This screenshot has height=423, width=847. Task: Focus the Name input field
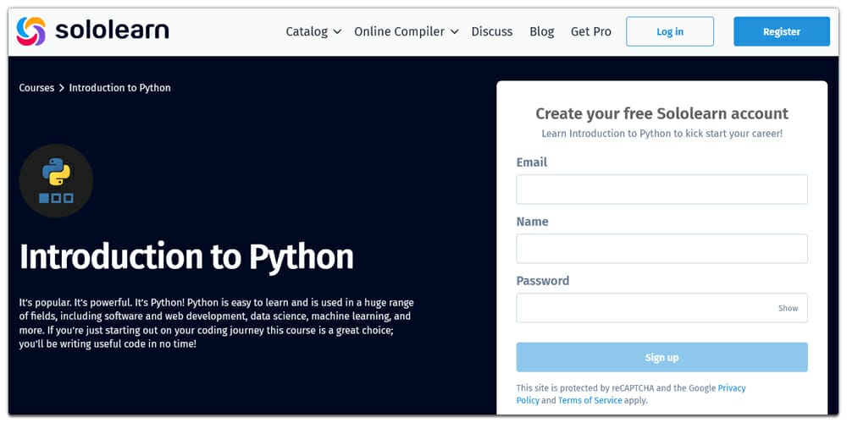pos(662,249)
